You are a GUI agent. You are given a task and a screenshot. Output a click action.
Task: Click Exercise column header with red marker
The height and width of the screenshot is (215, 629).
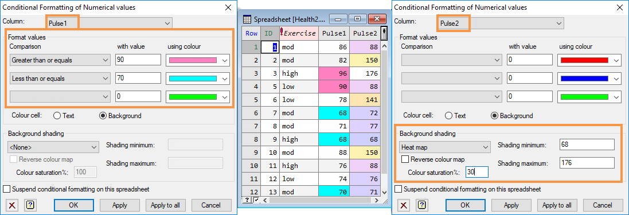[x=299, y=33]
